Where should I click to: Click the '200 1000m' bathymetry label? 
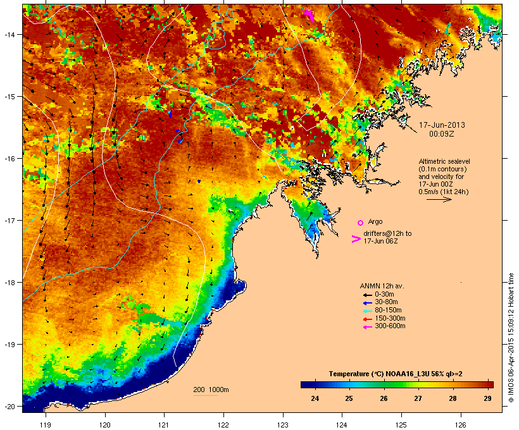pyautogui.click(x=211, y=390)
